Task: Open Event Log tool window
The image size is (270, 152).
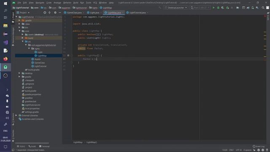Action: 259,147
